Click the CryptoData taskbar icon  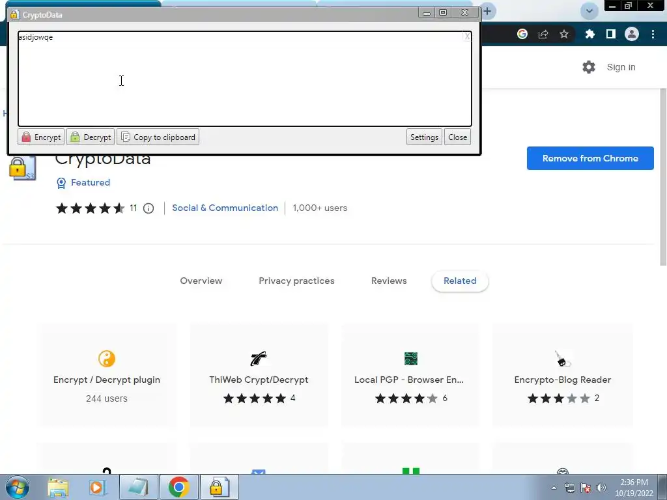click(219, 487)
